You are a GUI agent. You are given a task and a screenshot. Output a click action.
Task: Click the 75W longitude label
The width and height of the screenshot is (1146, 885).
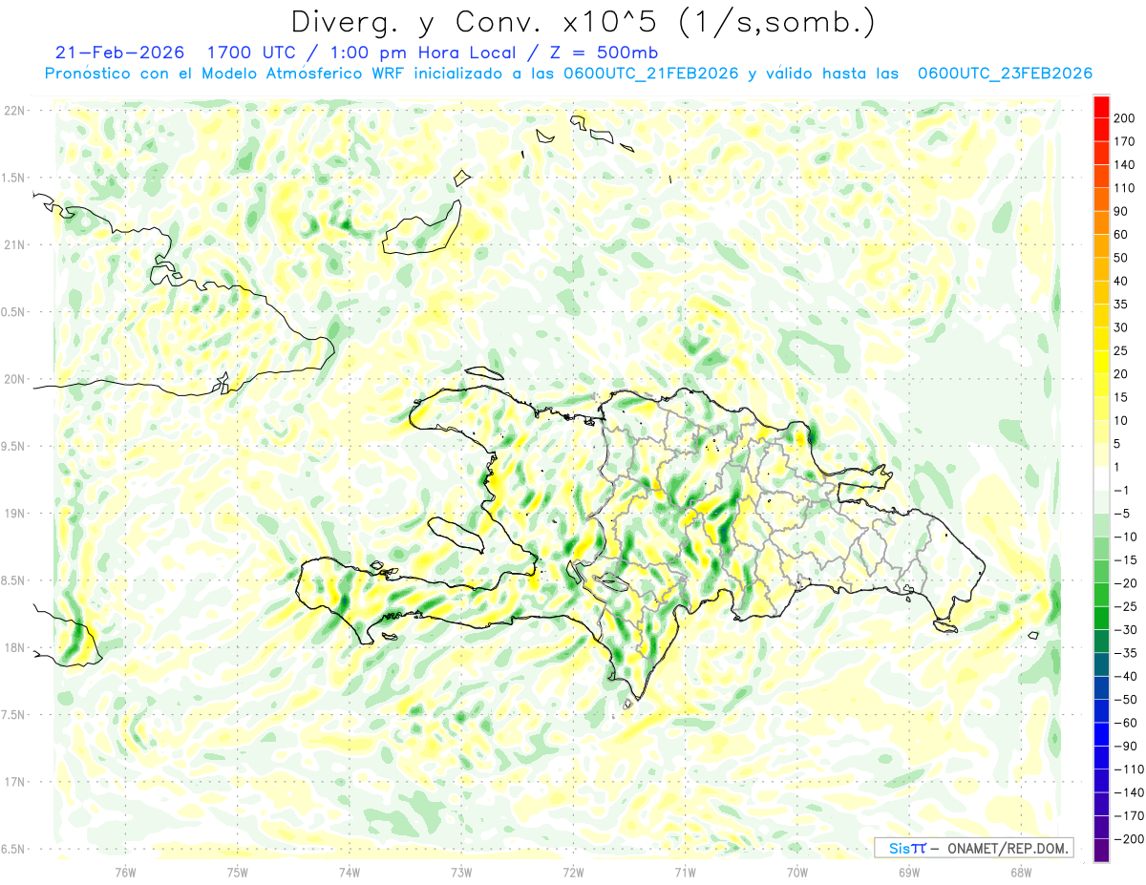point(237,873)
